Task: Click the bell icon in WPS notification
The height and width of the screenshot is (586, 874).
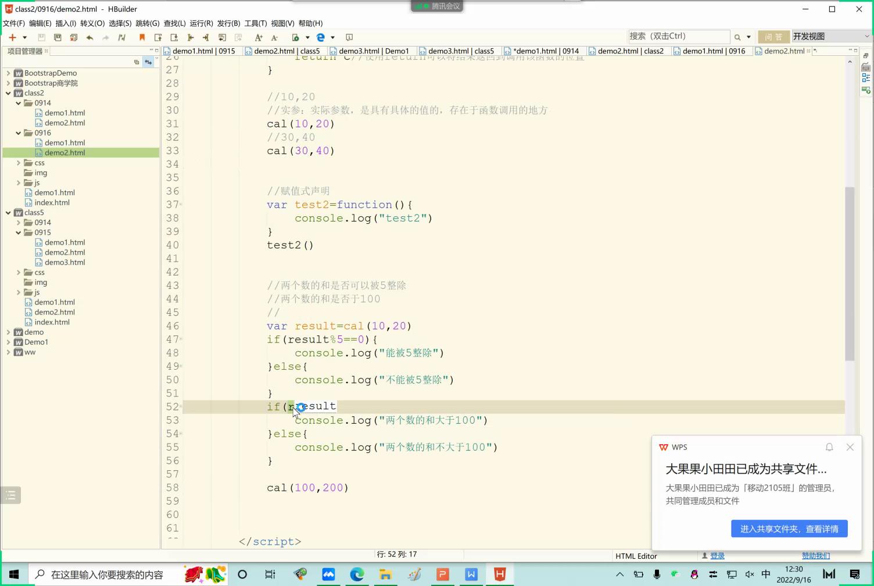Action: tap(829, 447)
